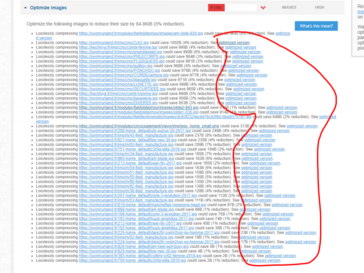
Task: Click the IMAGES category label
Action: click(289, 7)
